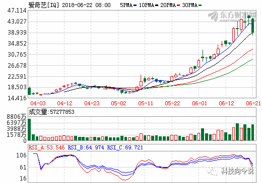Image resolution: width=262 pixels, height=183 pixels.
Task: Click the green 30PMA legend swatch
Action: click(200, 6)
